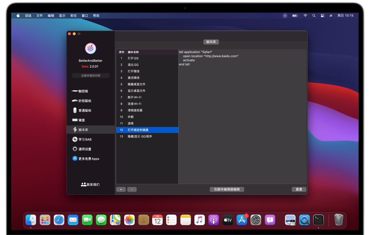Open the 前往 menu

[x=73, y=15]
